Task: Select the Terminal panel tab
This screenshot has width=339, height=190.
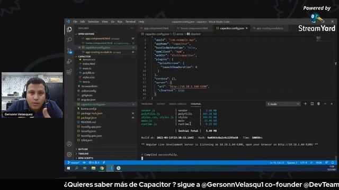Action: [196, 104]
